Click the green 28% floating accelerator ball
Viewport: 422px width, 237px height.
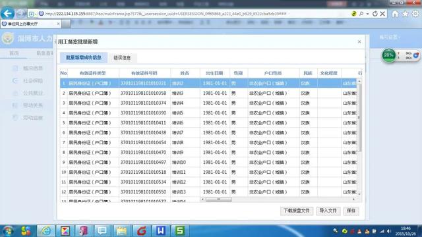click(388, 55)
